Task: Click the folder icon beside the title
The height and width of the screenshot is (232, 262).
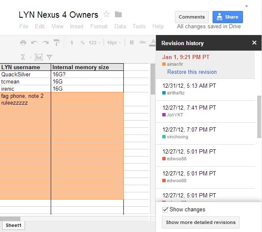Action: click(x=118, y=15)
